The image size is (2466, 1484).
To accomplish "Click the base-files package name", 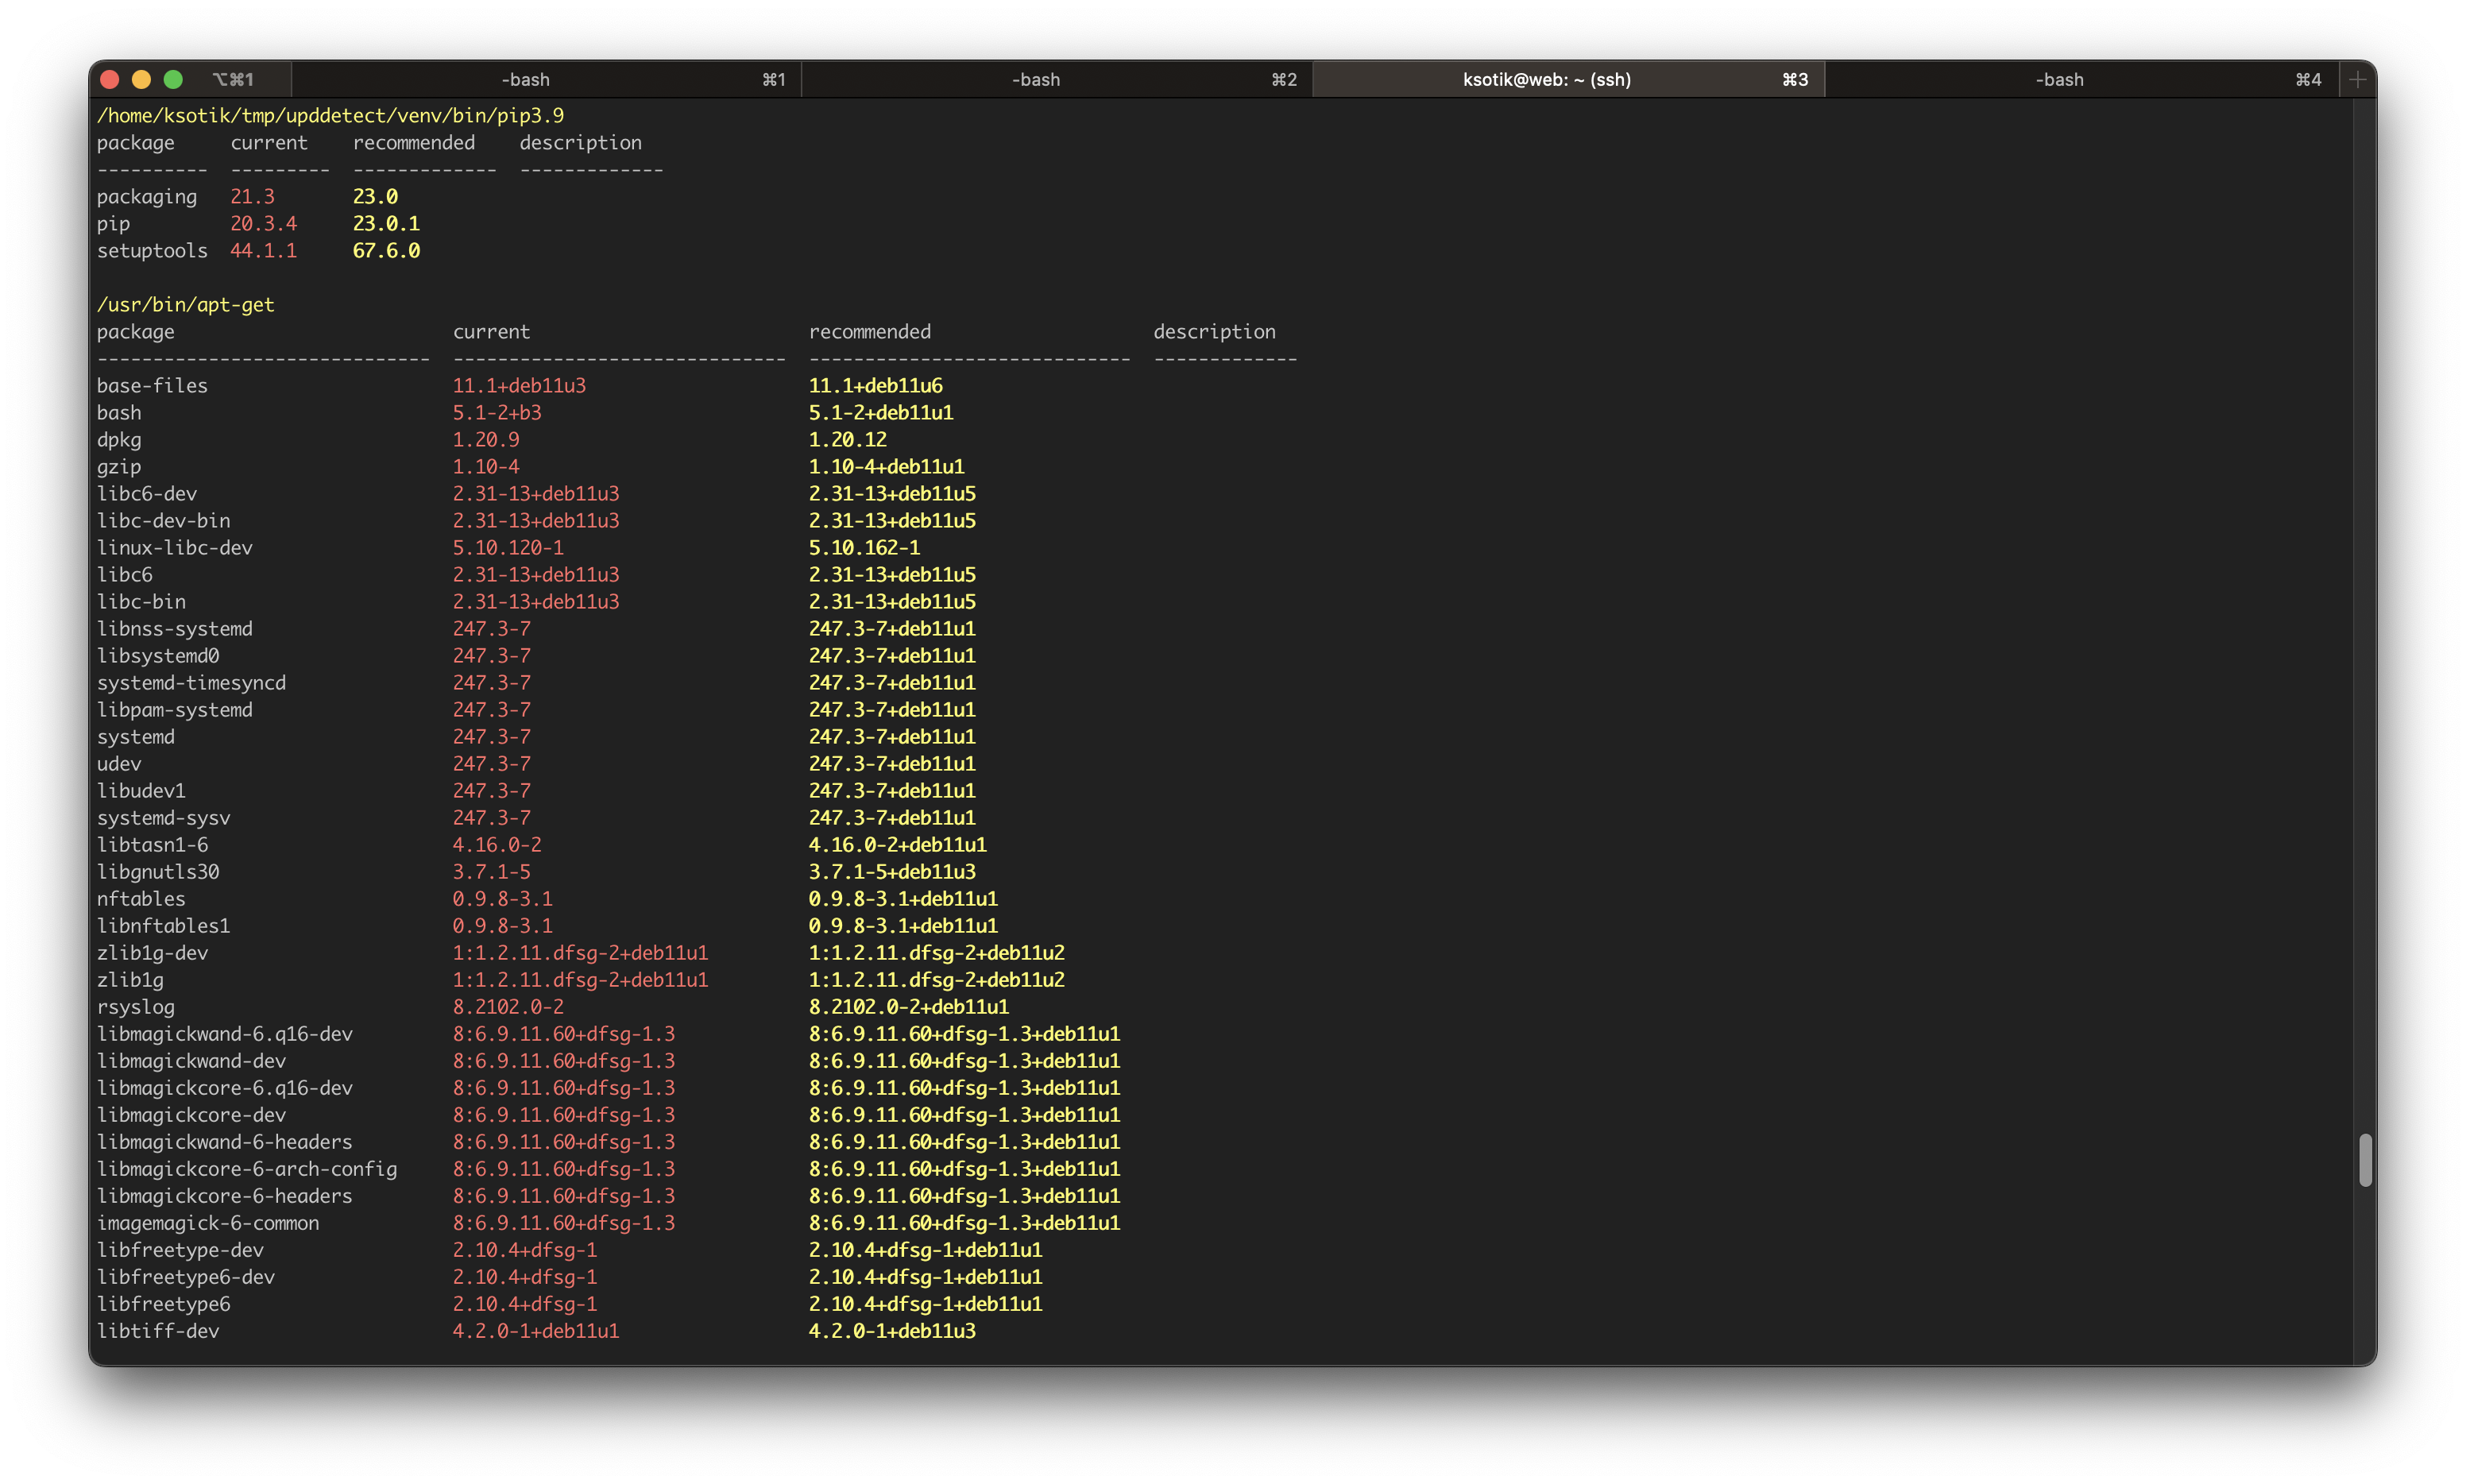I will click(152, 386).
